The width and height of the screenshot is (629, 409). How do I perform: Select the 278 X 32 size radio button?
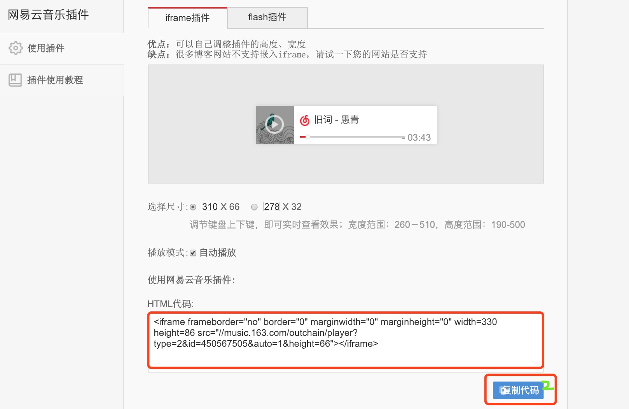click(254, 207)
